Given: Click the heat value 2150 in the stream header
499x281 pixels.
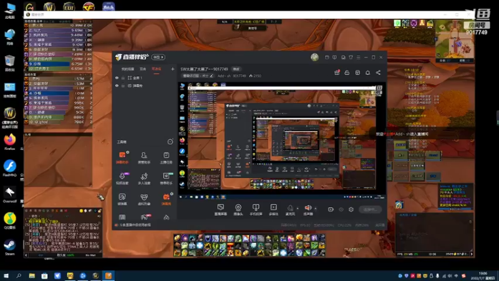Looking at the screenshot, I should [x=255, y=76].
